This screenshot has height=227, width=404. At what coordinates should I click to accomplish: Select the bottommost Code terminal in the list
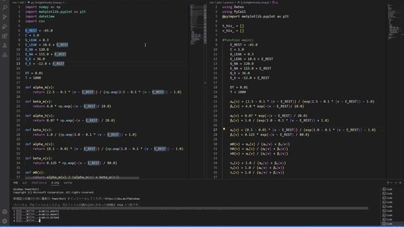point(387,224)
